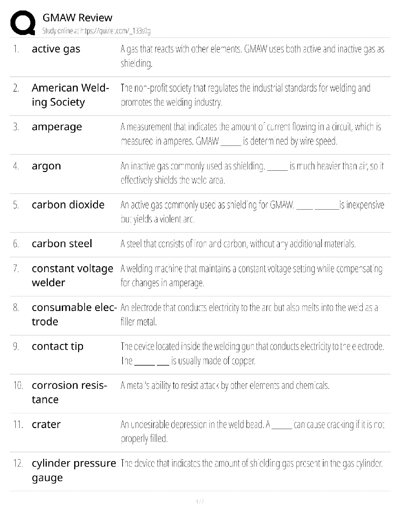Select the term 'crater'

46,424
